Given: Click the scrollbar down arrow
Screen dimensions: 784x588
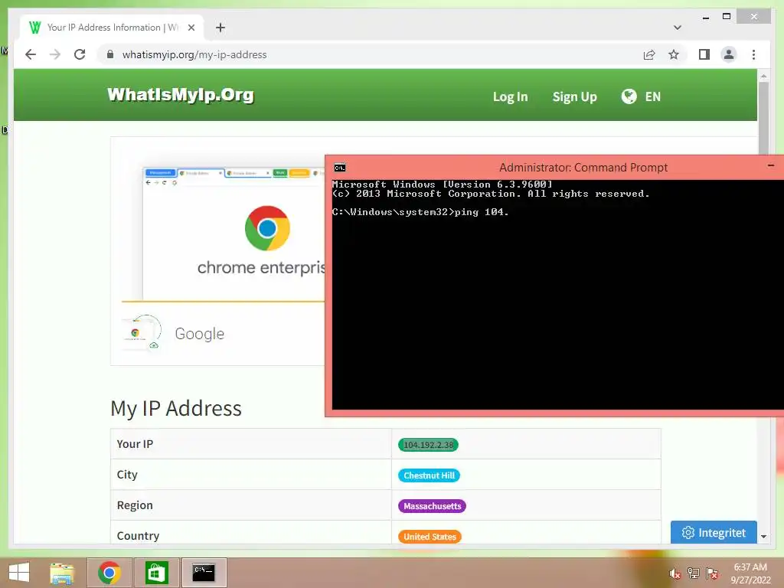Looking at the screenshot, I should coord(763,537).
